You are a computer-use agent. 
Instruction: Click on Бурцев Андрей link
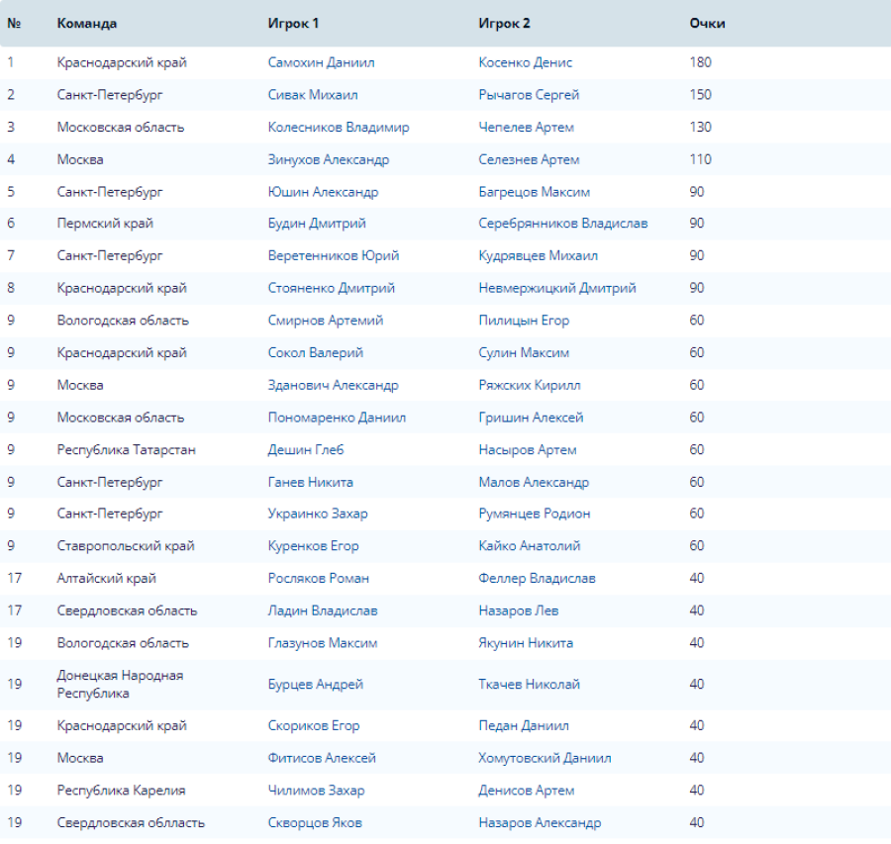tap(315, 685)
